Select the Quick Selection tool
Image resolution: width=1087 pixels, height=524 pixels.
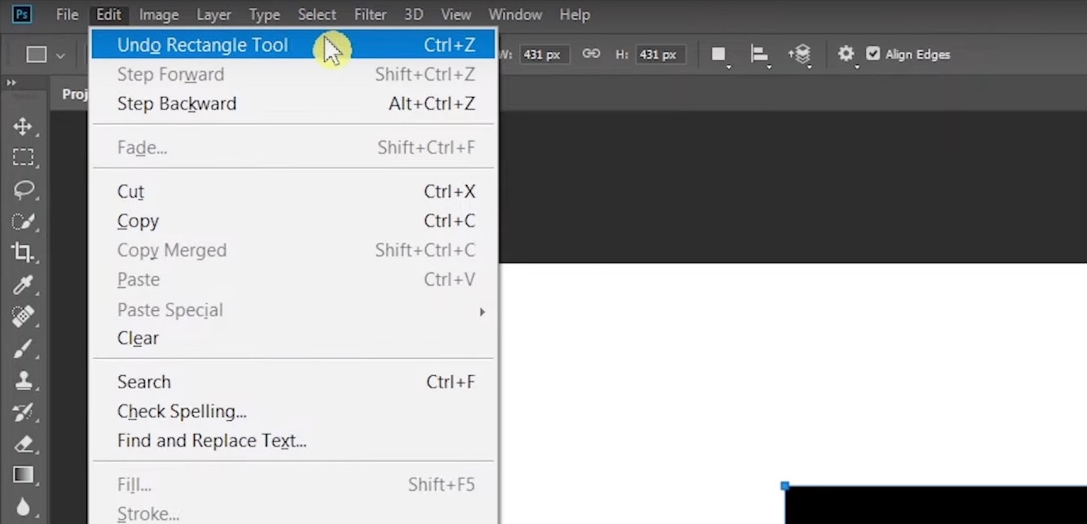(x=23, y=222)
